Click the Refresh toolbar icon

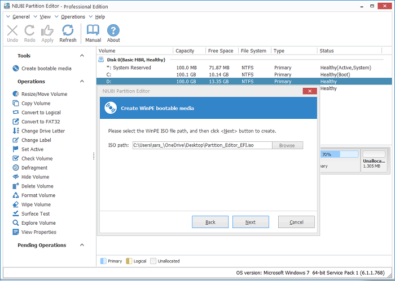(68, 30)
